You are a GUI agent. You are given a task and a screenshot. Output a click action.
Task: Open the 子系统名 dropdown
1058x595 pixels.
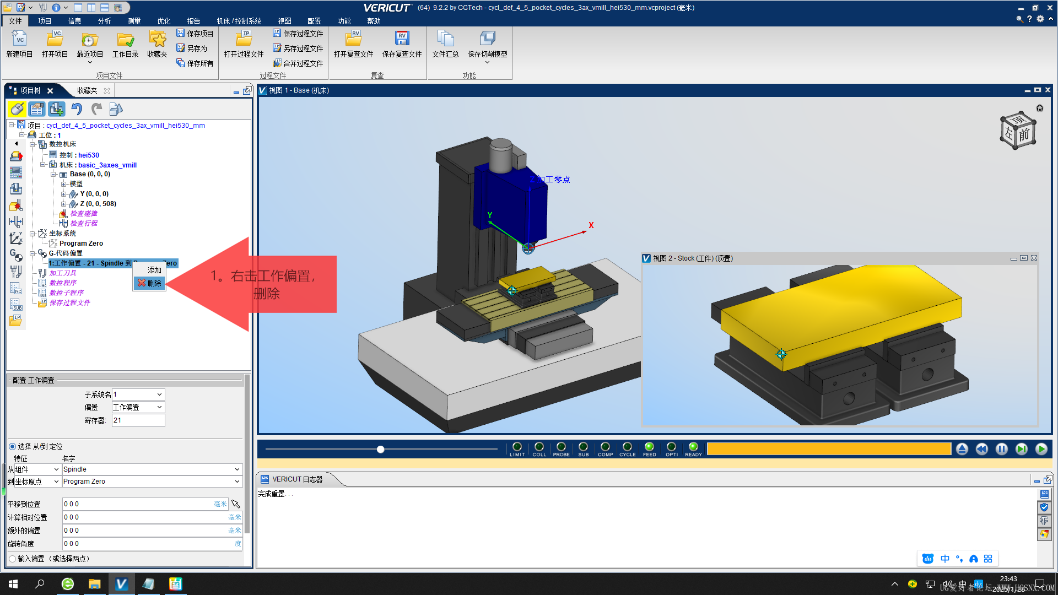(138, 394)
